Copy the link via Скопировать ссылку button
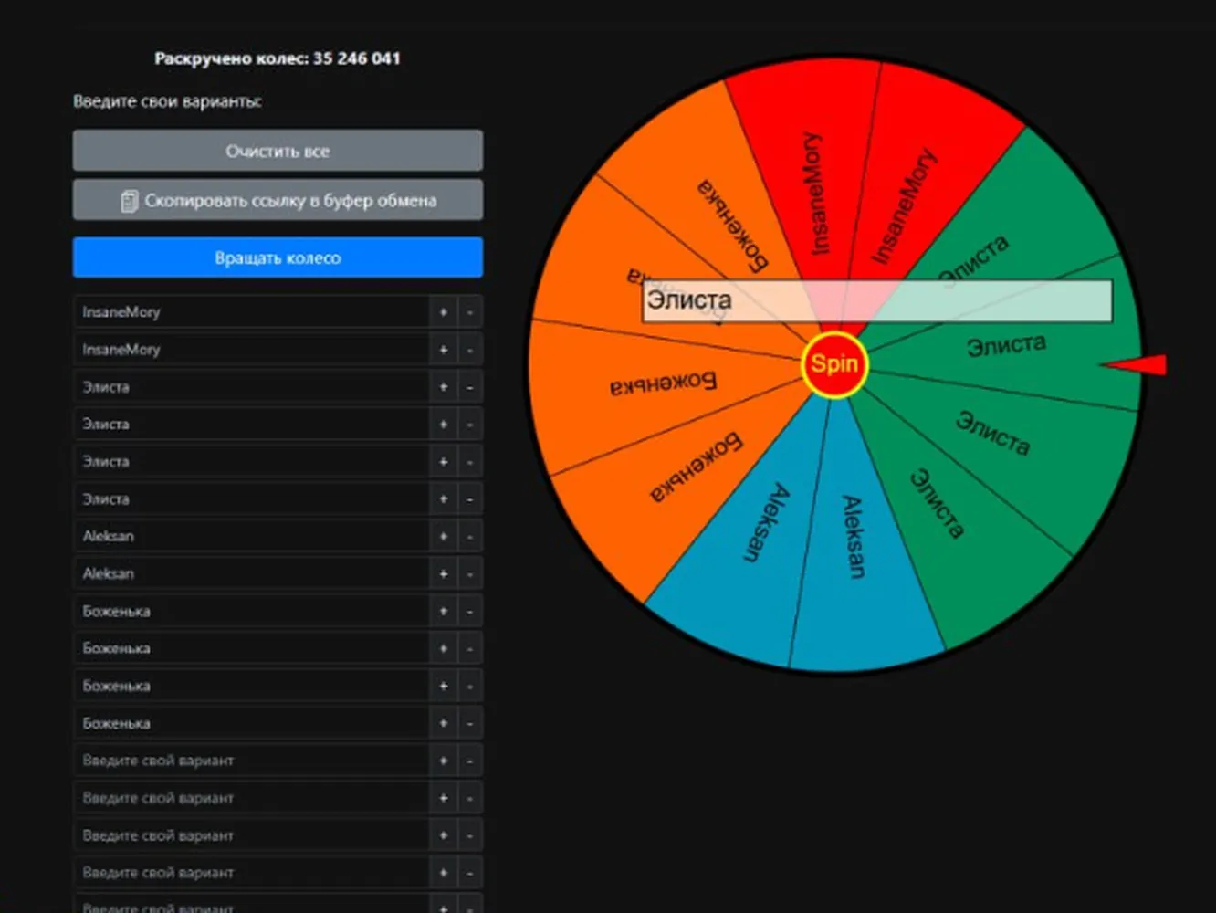The height and width of the screenshot is (913, 1216). tap(278, 200)
